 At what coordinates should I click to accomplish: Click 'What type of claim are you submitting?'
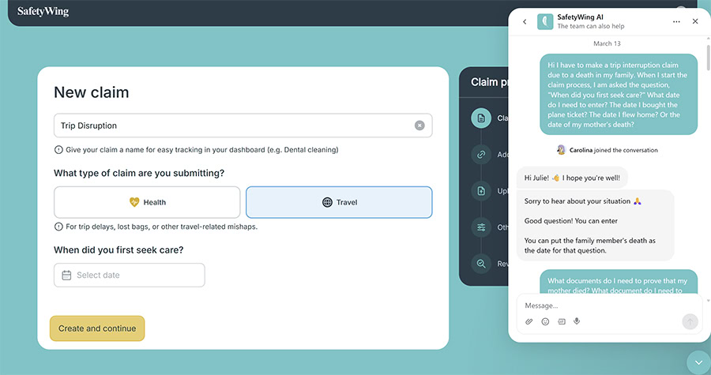(139, 173)
